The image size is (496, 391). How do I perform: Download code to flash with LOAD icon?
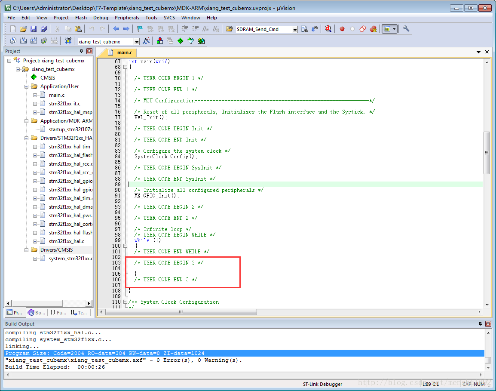tap(68, 40)
